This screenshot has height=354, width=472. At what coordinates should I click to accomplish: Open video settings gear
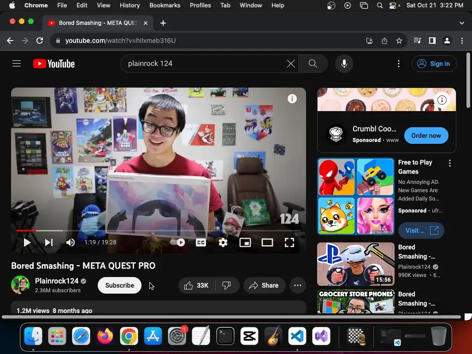coord(223,242)
